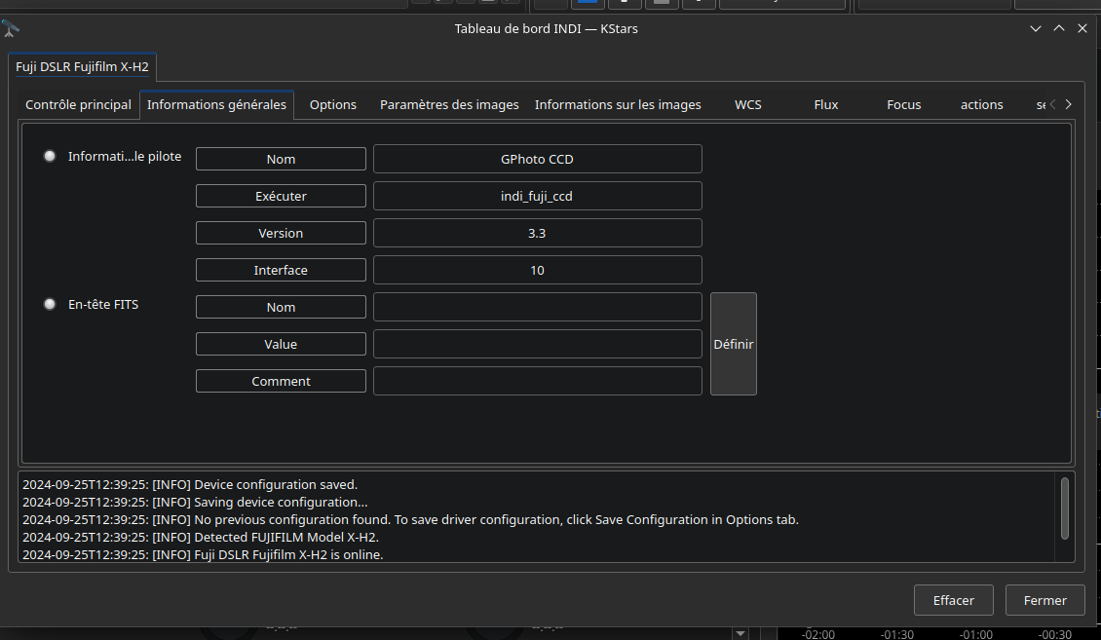
Task: Click the Version label box
Action: point(281,233)
